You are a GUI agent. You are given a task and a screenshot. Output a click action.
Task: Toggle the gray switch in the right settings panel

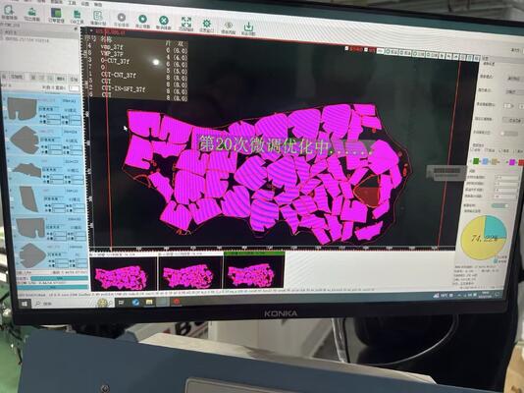tap(509, 133)
